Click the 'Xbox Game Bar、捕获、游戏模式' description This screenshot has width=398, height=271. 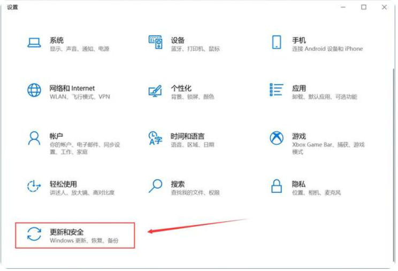[x=327, y=148]
